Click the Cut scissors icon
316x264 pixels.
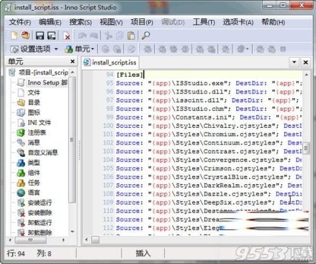(x=108, y=35)
